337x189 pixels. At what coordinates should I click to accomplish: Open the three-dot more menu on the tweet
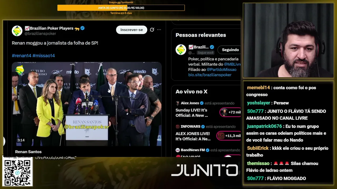click(159, 30)
